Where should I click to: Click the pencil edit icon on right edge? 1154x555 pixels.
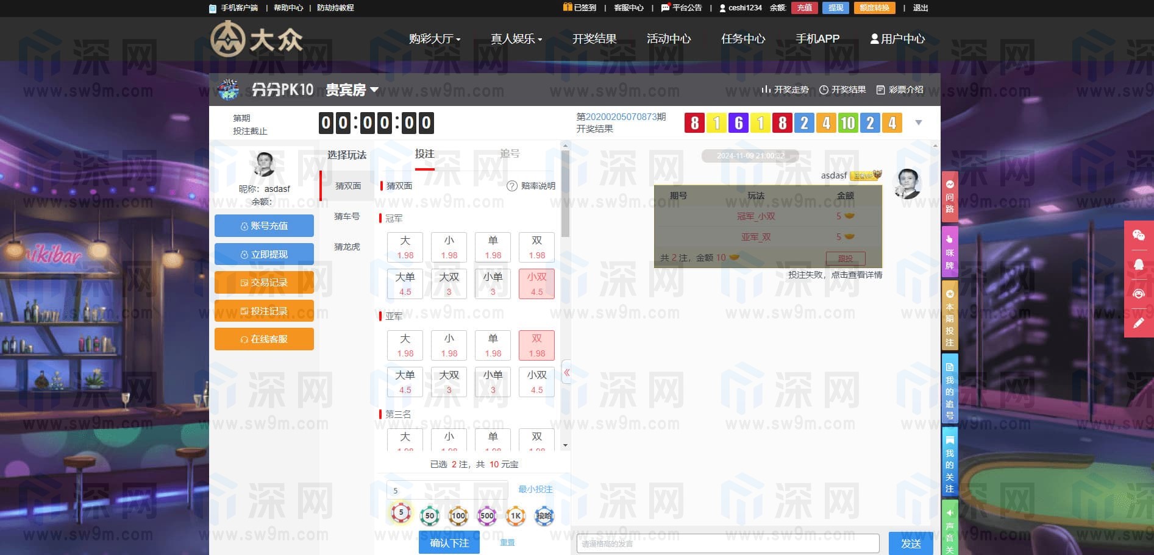pos(1138,323)
